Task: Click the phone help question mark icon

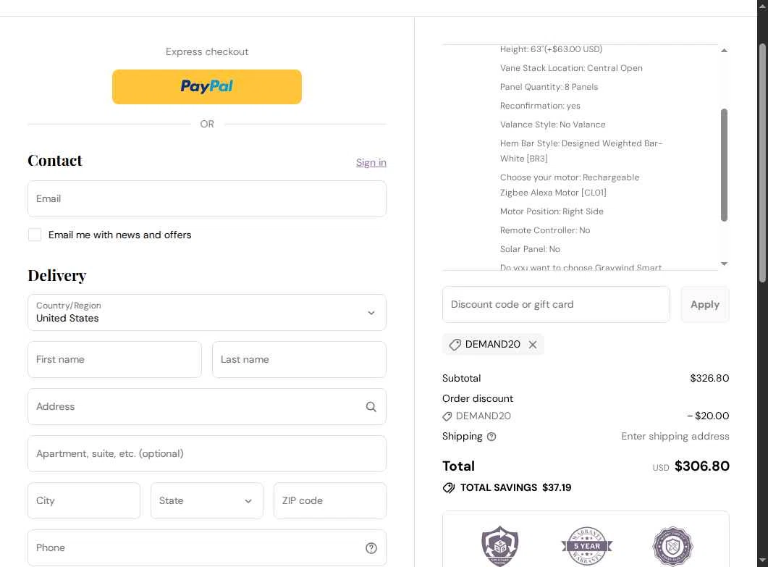Action: (x=371, y=548)
